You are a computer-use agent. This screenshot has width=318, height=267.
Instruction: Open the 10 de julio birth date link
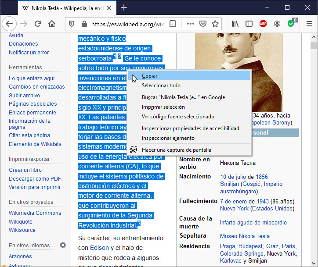click(x=233, y=177)
